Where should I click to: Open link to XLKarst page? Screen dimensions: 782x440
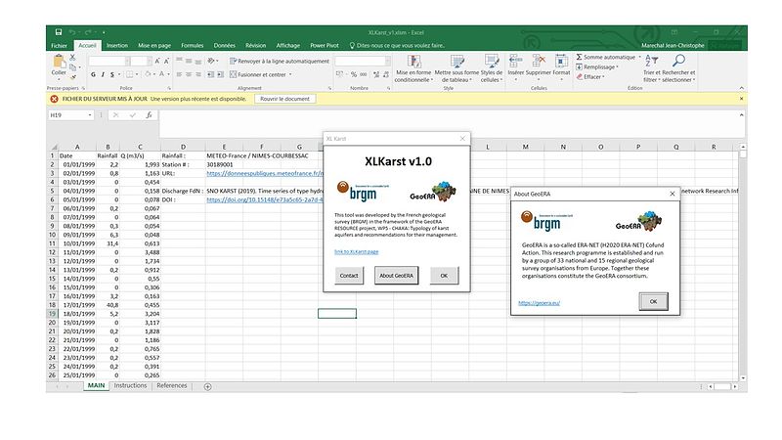356,252
